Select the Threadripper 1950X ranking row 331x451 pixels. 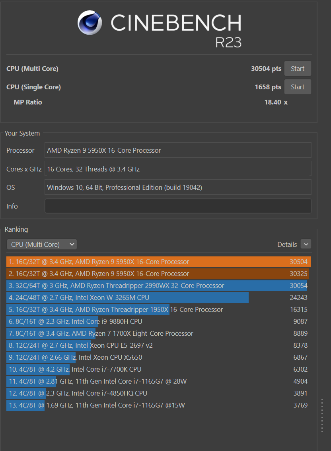pos(158,309)
